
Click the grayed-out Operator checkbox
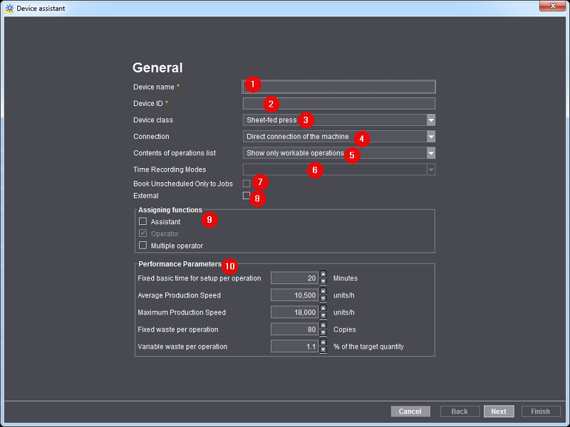point(142,233)
